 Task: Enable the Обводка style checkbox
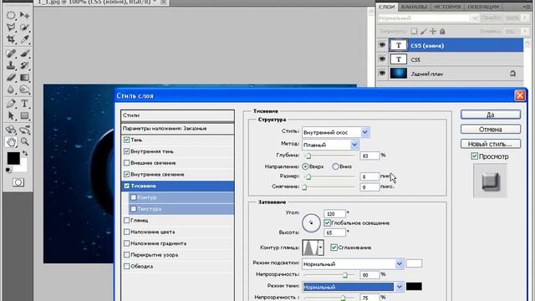click(x=126, y=266)
